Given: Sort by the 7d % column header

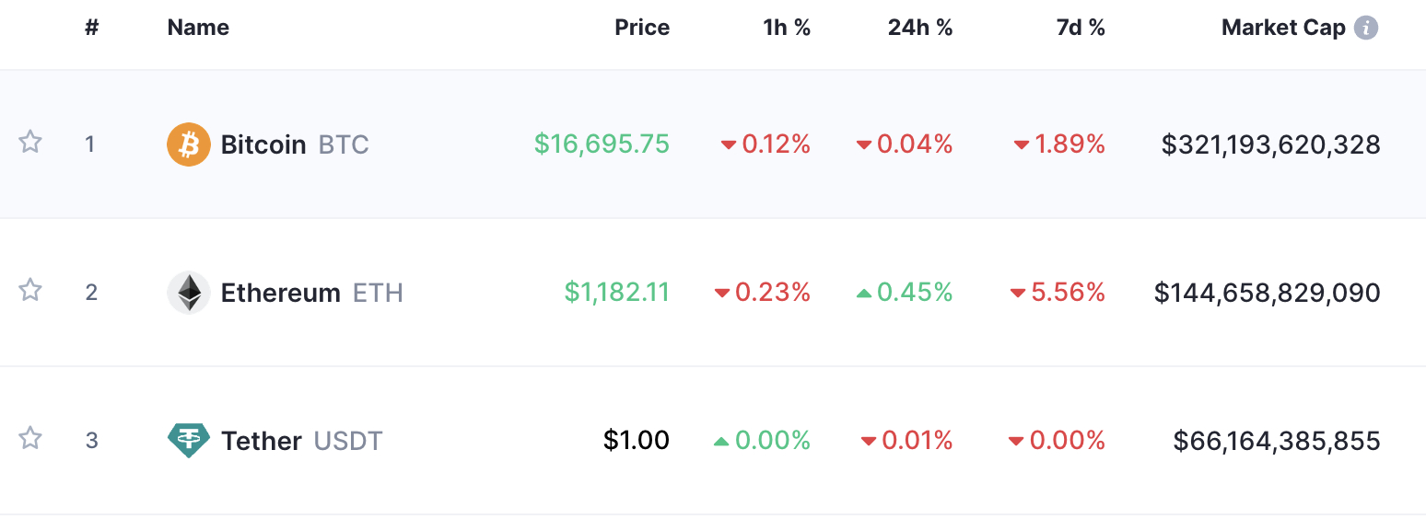Looking at the screenshot, I should tap(1081, 28).
